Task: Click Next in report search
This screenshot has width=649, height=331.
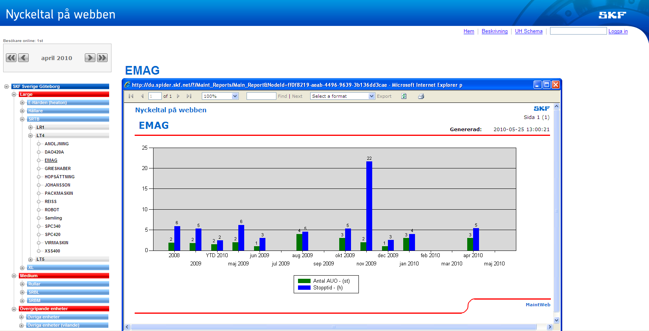Action: (297, 96)
